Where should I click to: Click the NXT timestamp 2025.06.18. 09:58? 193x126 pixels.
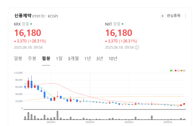pos(119,47)
